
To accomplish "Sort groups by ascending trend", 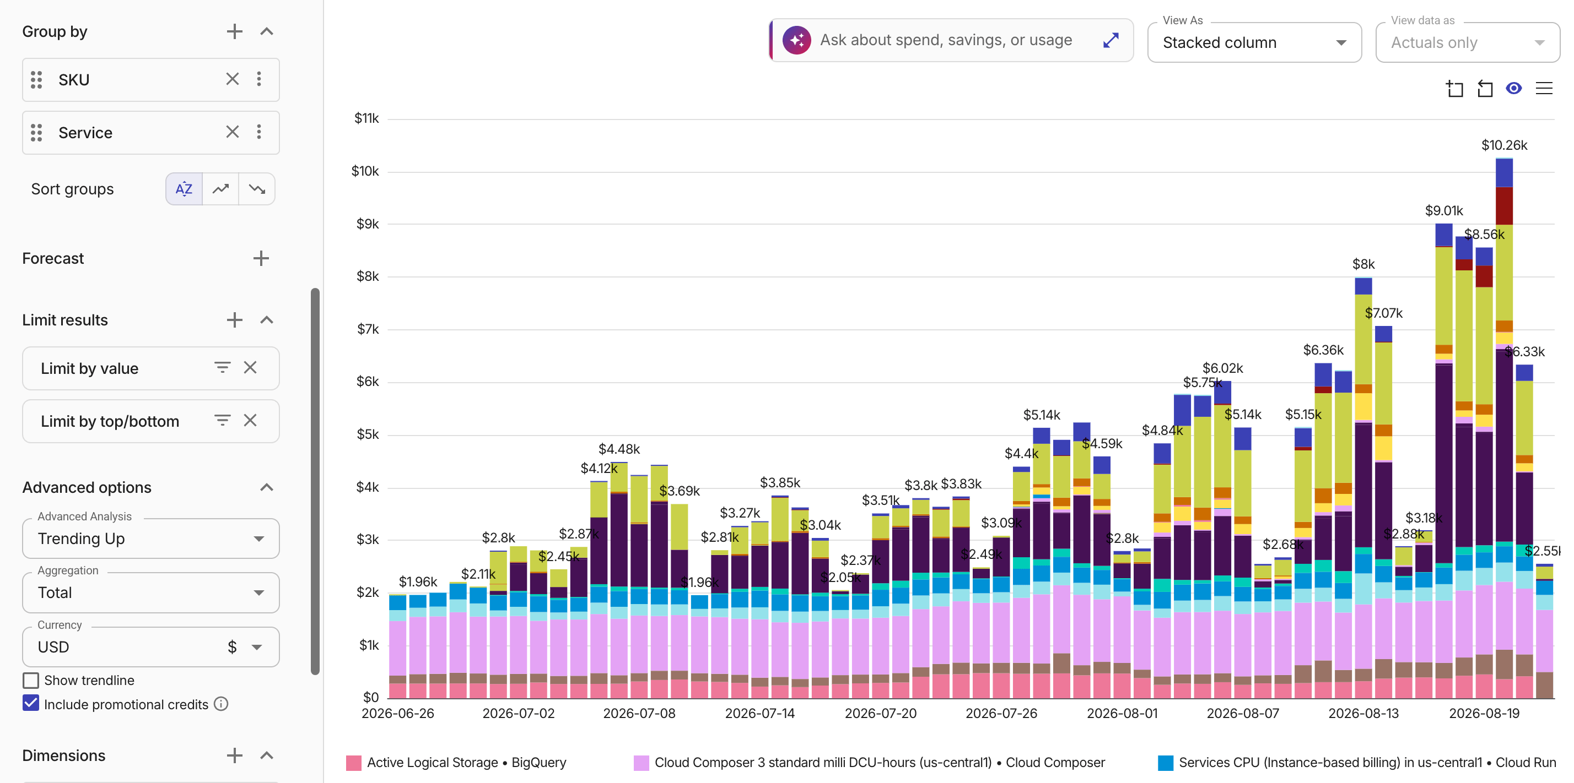I will (220, 188).
